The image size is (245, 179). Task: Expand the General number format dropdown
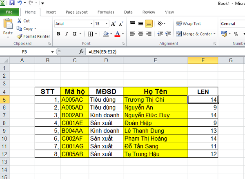[232, 24]
